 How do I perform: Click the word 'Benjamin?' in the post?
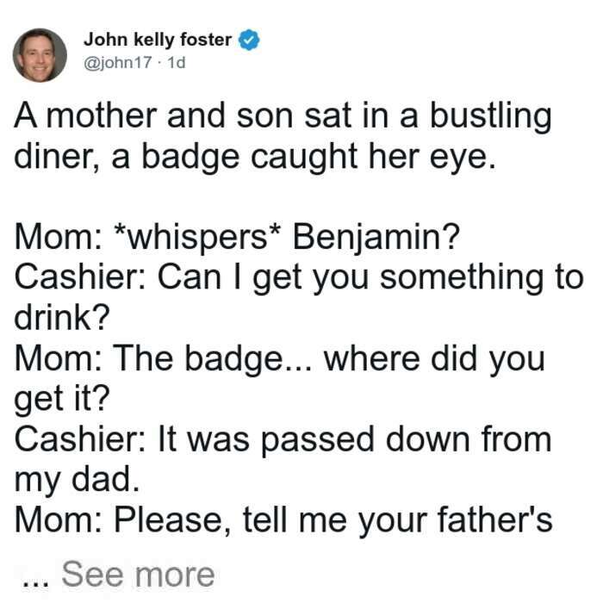[x=376, y=237]
